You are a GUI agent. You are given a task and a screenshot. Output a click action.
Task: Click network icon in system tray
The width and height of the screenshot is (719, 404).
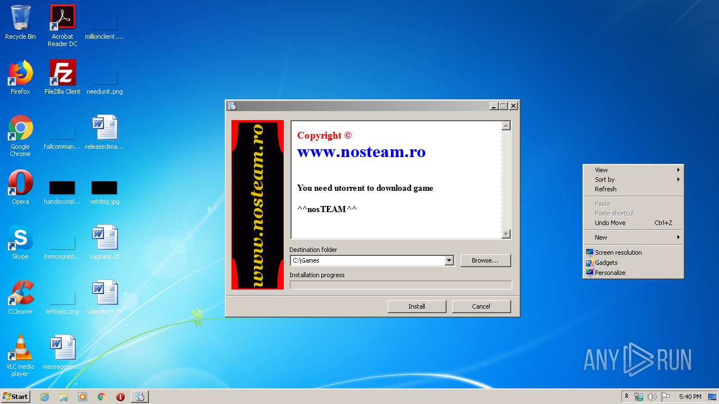click(x=639, y=397)
